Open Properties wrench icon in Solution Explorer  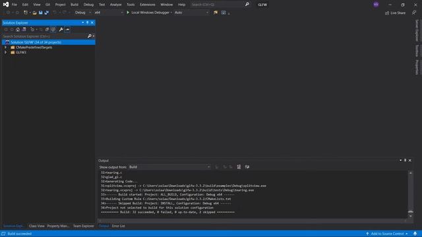point(61,30)
